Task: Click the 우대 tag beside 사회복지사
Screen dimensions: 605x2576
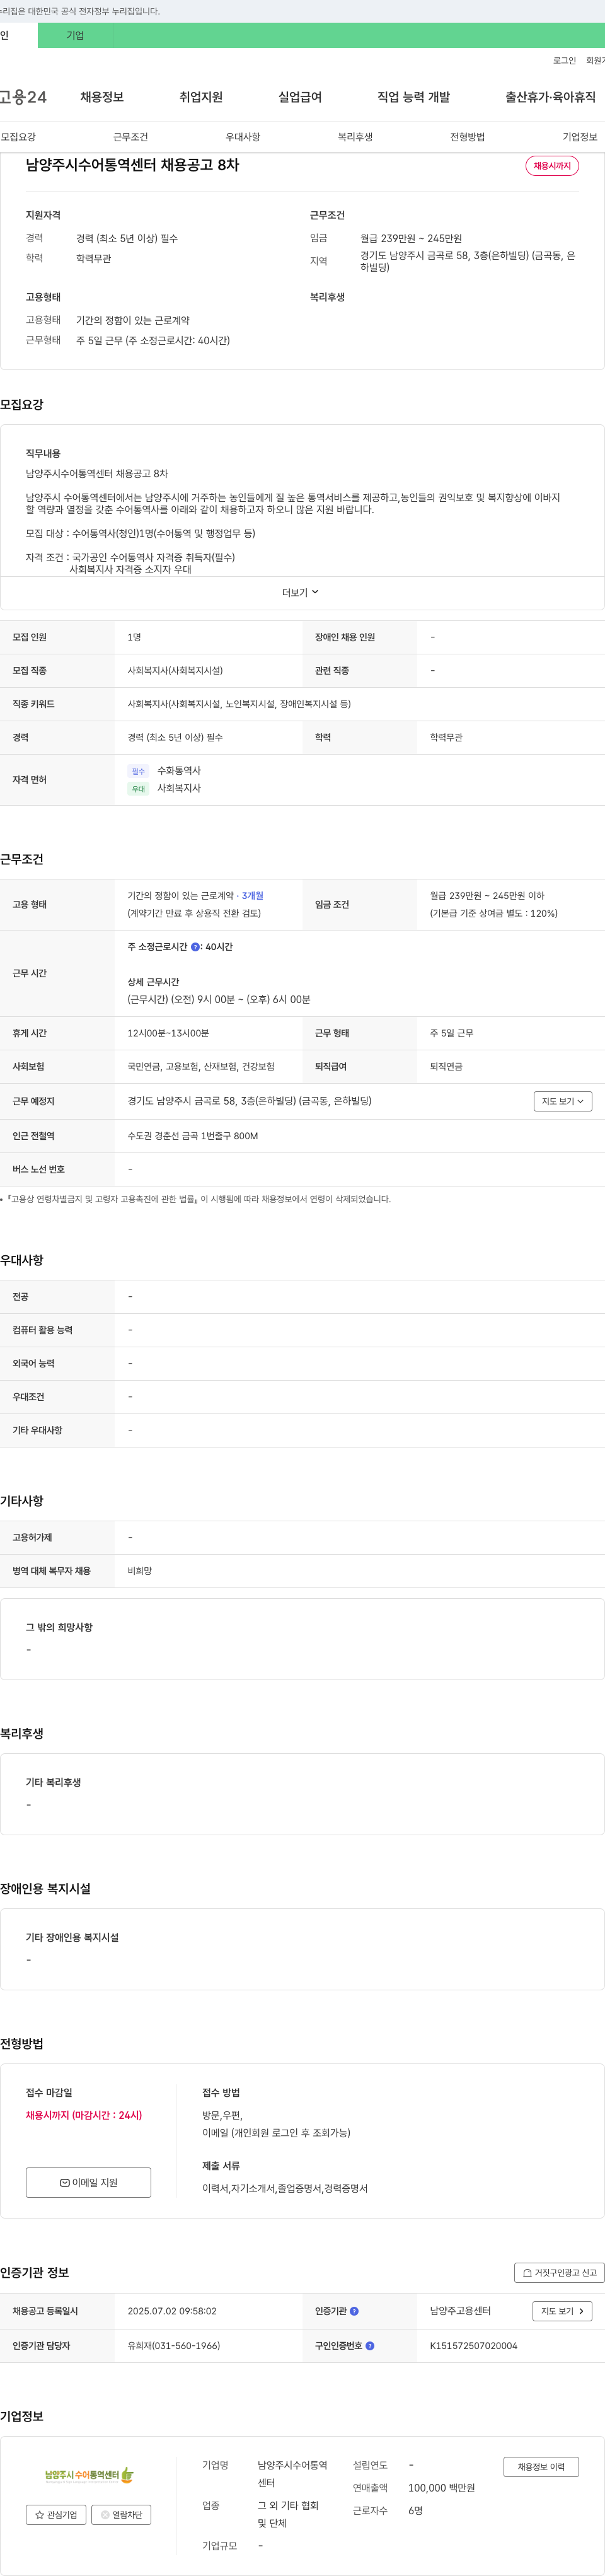Action: pos(138,789)
